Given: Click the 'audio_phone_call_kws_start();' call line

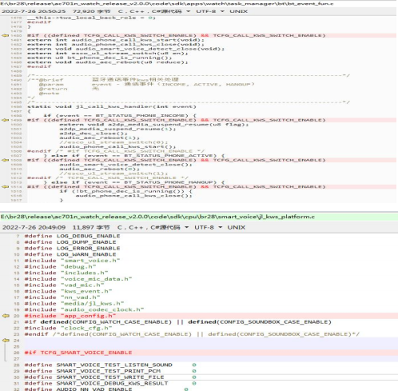Looking at the screenshot, I should (x=117, y=147).
